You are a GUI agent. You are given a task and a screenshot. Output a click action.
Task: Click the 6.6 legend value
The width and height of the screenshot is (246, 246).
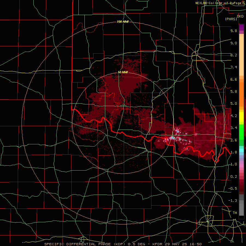[x=234, y=79]
